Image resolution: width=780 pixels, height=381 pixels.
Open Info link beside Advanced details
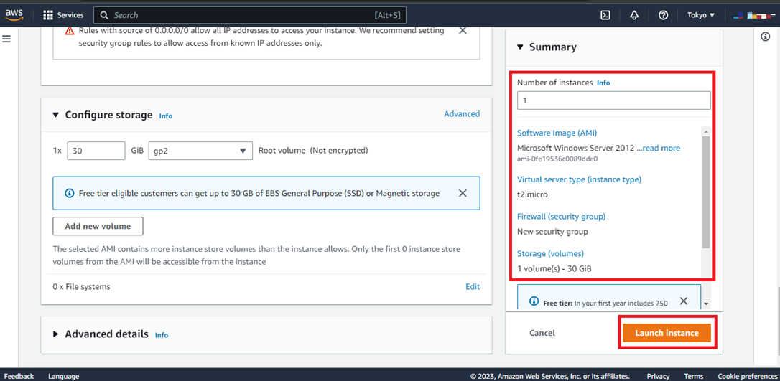click(x=162, y=335)
